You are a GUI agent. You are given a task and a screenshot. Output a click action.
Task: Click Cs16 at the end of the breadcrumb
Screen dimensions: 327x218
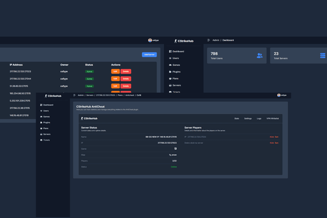coord(139,95)
